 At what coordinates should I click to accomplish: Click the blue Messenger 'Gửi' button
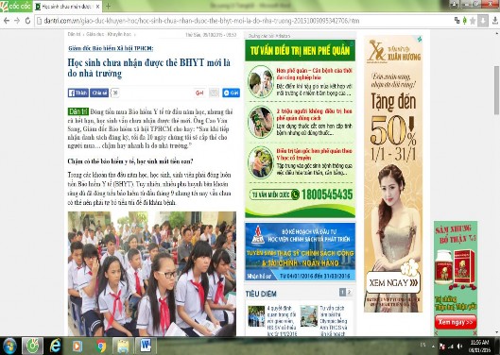[231, 93]
